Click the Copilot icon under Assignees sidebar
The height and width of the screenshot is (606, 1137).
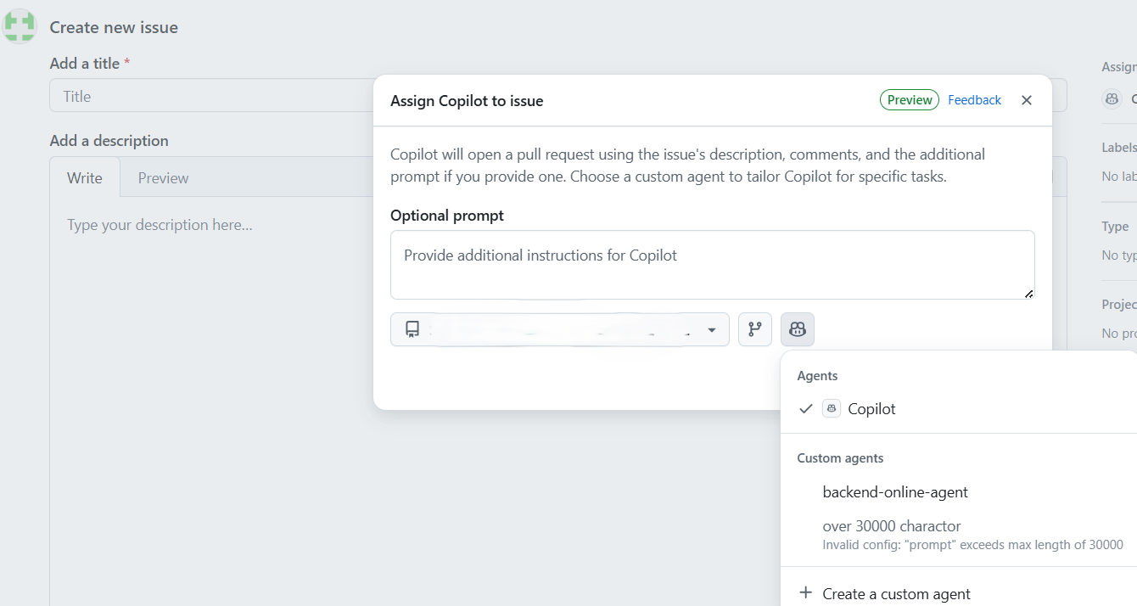1112,98
